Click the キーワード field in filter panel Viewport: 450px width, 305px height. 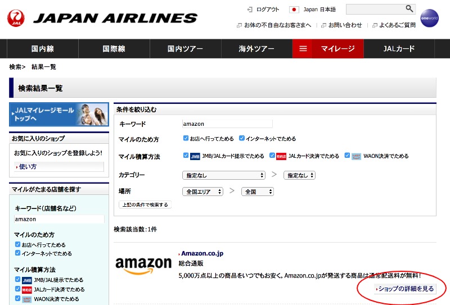227,124
